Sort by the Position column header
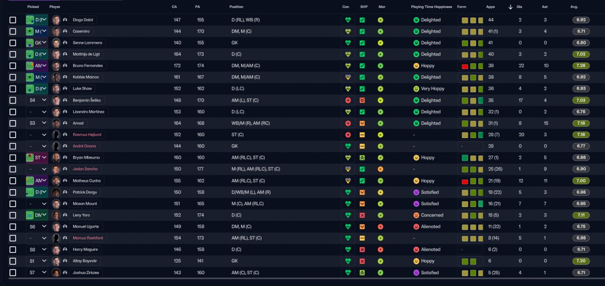 (x=236, y=7)
